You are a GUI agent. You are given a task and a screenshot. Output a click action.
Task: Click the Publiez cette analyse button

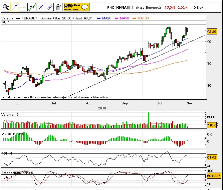point(76,7)
